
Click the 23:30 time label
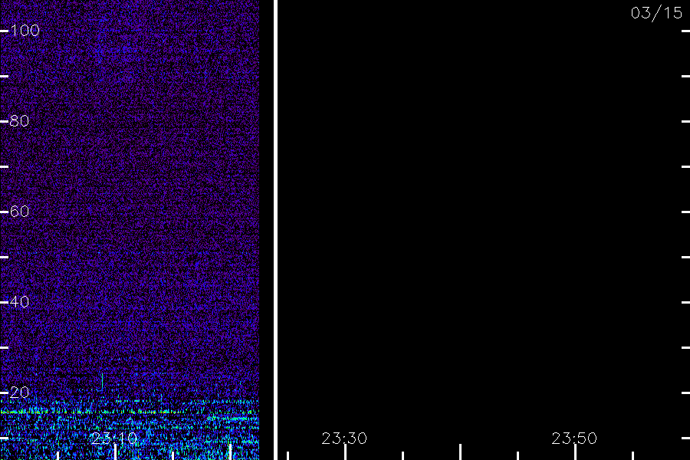(344, 439)
